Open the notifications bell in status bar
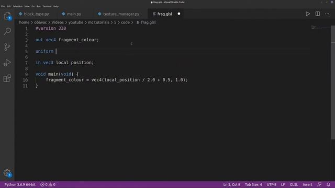This screenshot has width=335, height=188. coord(328,184)
